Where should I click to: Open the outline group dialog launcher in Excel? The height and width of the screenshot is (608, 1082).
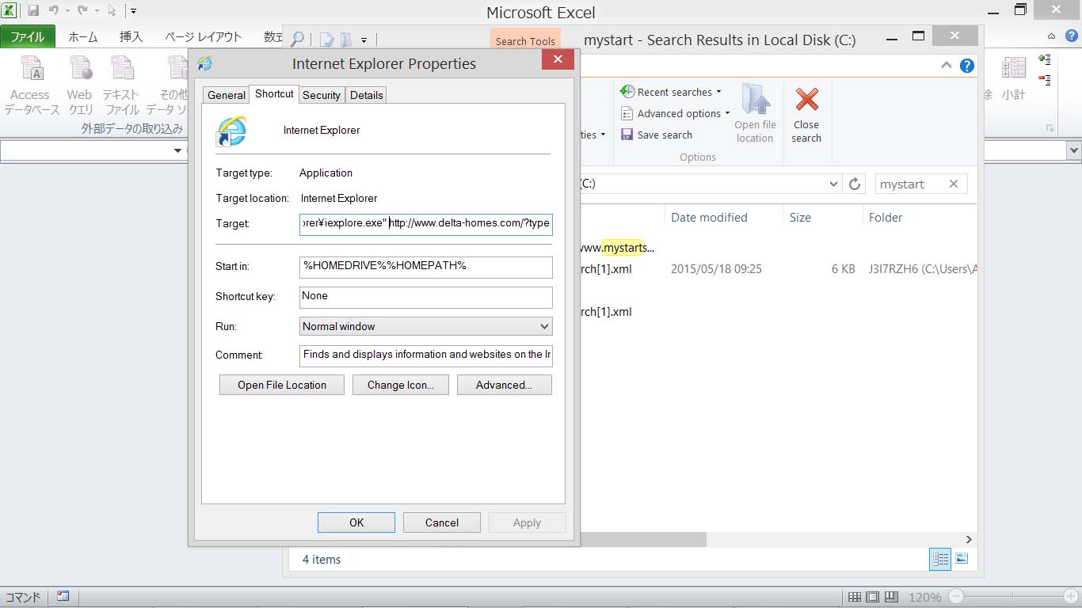tap(1050, 127)
